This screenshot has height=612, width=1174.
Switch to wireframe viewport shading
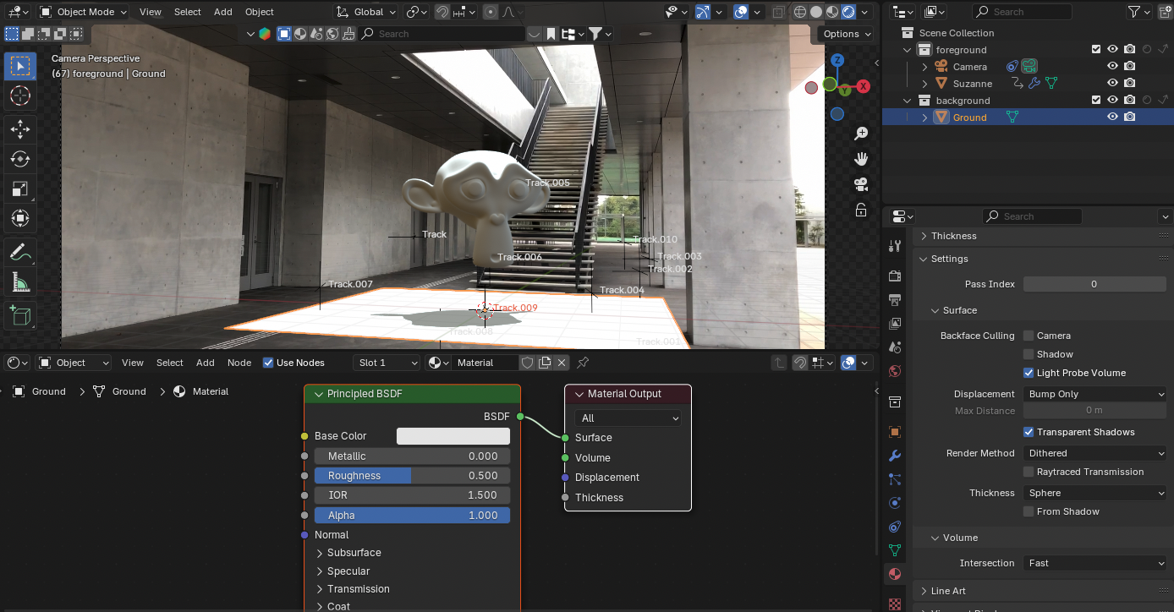coord(800,12)
